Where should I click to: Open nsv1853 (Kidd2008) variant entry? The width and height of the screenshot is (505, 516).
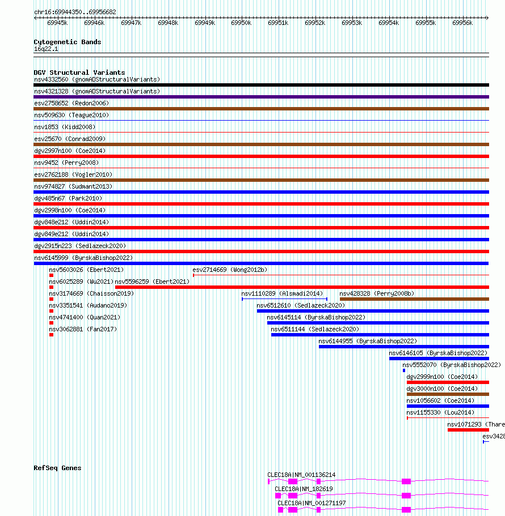[65, 127]
